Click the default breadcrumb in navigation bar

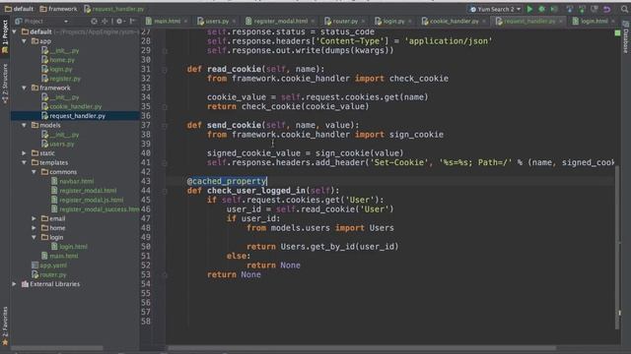[x=19, y=9]
